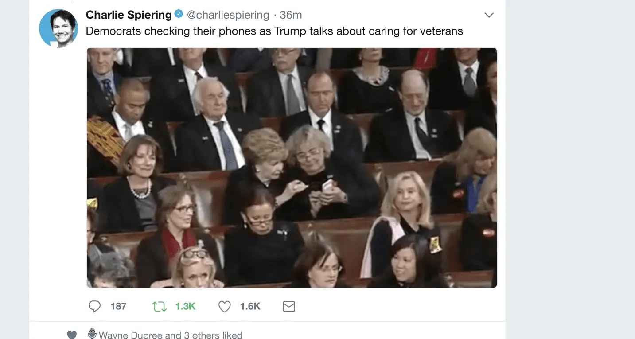Click the 1.3K retweet count
Screen dimensions: 635x339
coord(185,306)
